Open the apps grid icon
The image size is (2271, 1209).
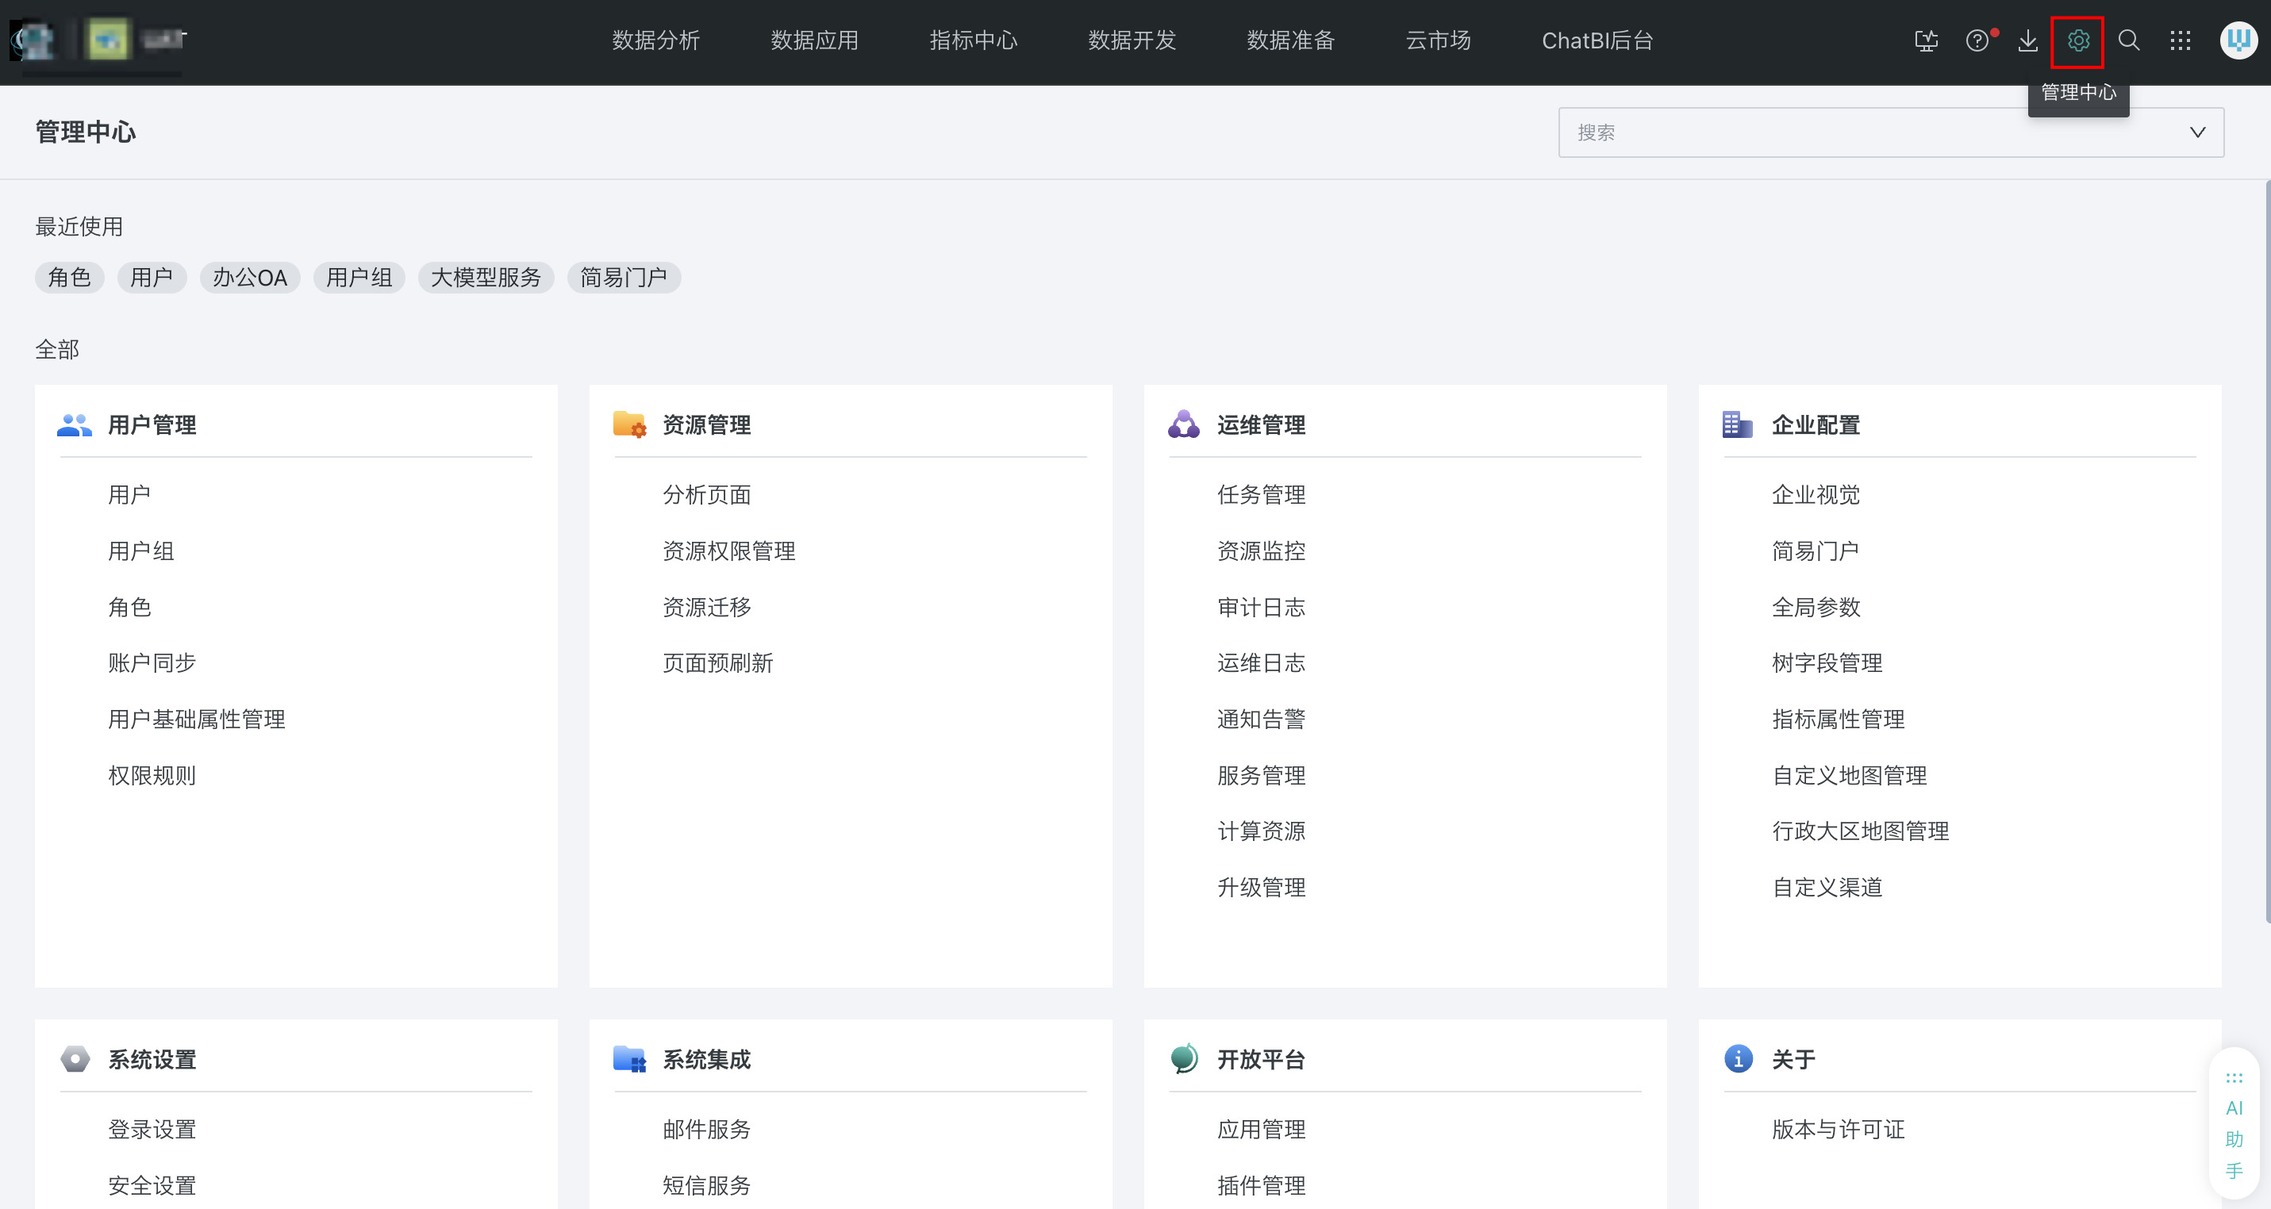click(2181, 40)
